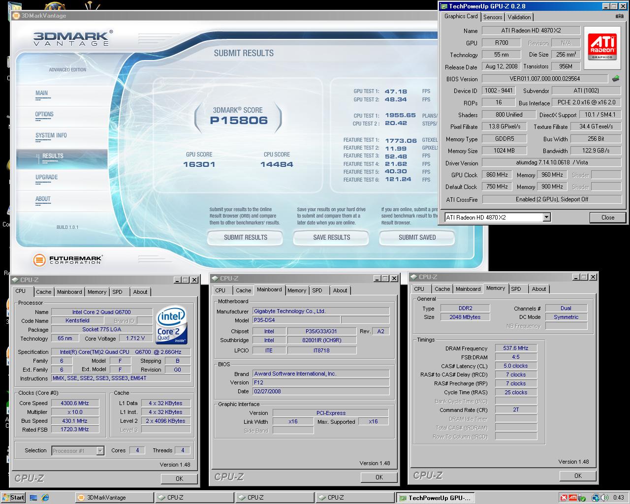The width and height of the screenshot is (630, 504).
Task: Click the Core Voltage value 1.712 V
Action: [x=135, y=338]
